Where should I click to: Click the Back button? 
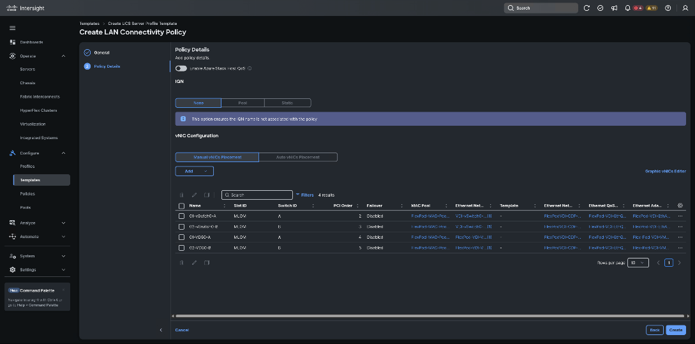click(655, 330)
